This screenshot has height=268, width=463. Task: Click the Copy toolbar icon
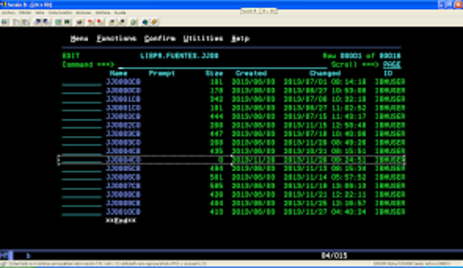coord(16,22)
